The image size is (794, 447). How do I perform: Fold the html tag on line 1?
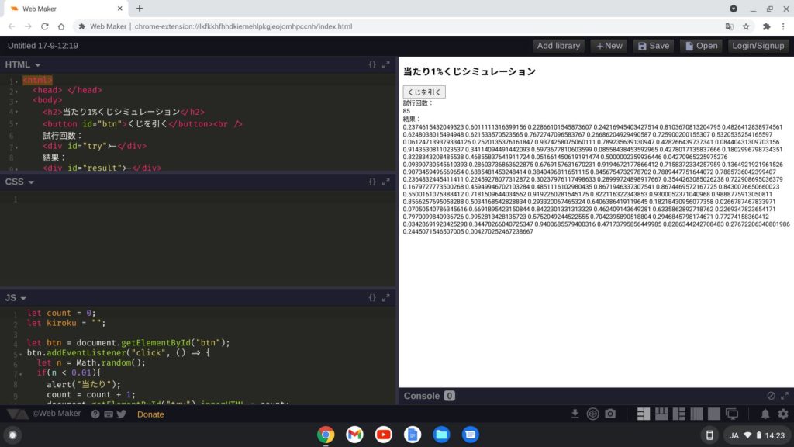pos(16,81)
